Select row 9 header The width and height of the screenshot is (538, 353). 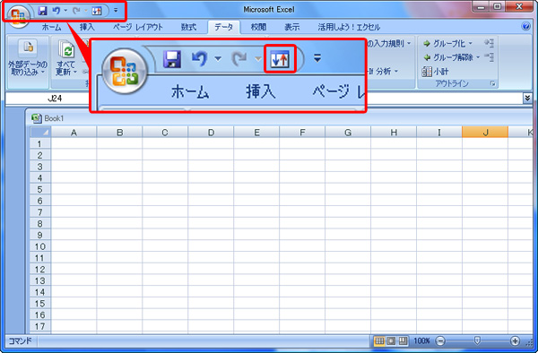pos(40,235)
